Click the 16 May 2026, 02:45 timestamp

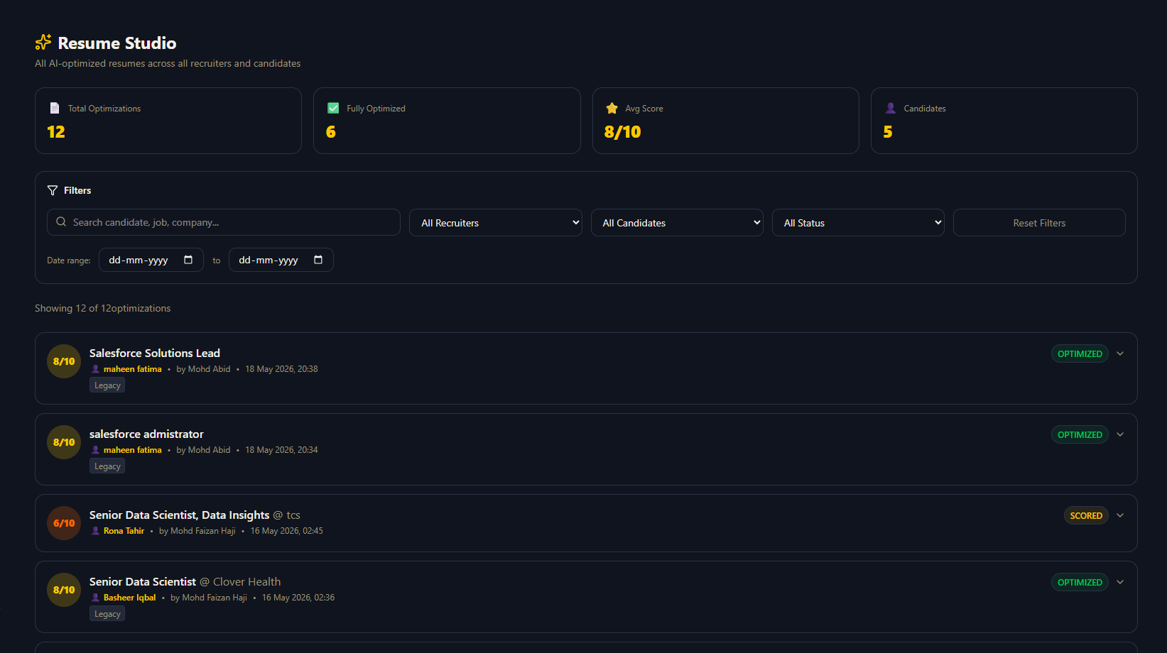(x=287, y=531)
